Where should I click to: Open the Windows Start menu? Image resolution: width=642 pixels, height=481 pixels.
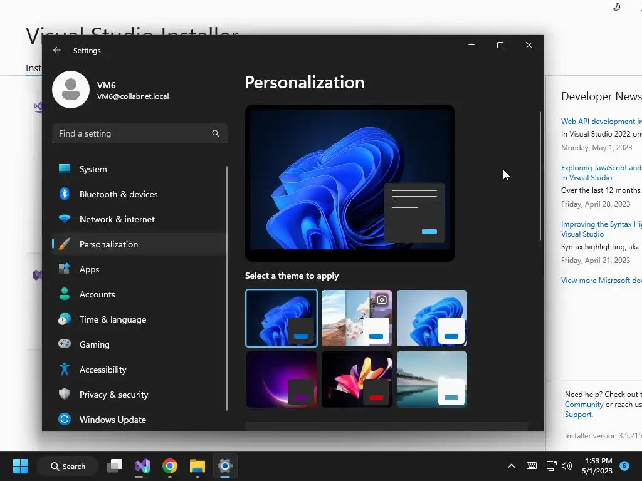20,466
